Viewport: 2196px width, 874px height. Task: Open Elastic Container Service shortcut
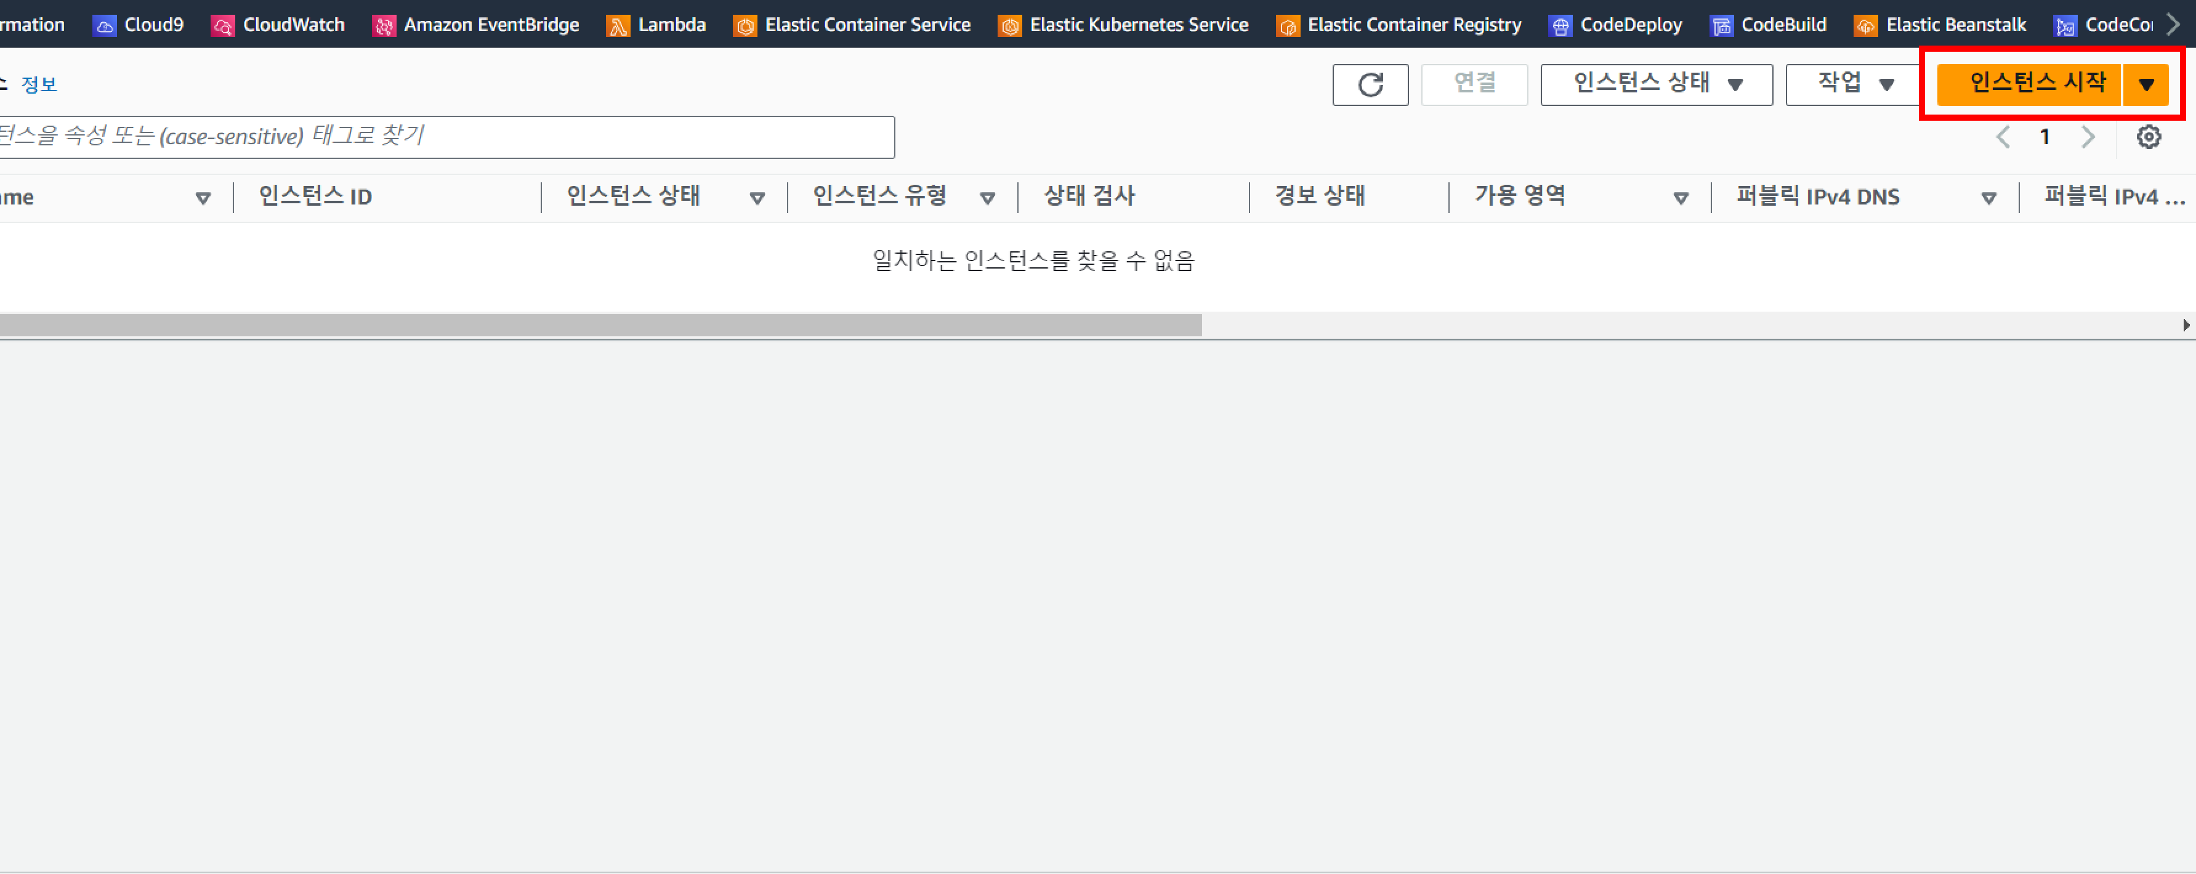pyautogui.click(x=852, y=25)
